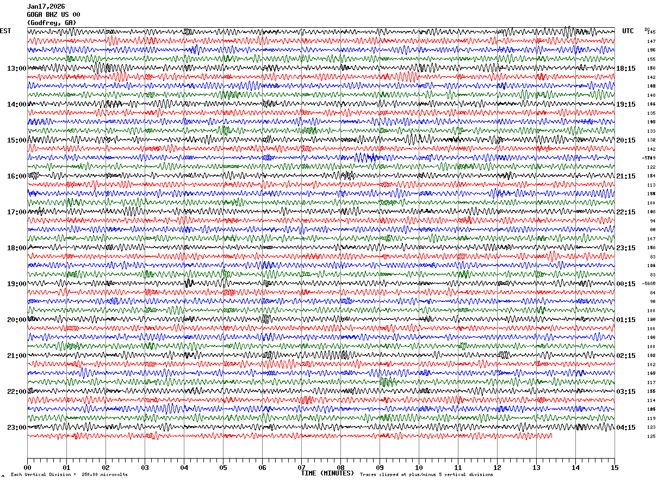Click the DC offset value "84"
This screenshot has height=482, width=658.
pyautogui.click(x=653, y=293)
